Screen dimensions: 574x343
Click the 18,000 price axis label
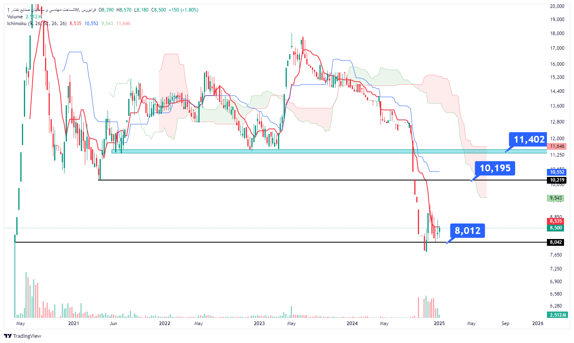[x=557, y=33]
